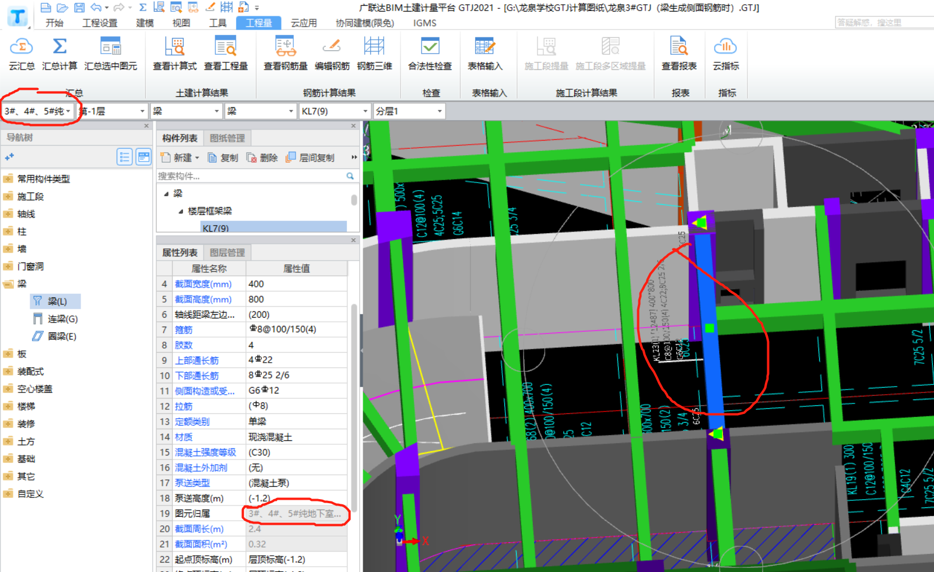Open 查看计算式 calculation formula viewer
This screenshot has width=934, height=572.
point(174,54)
